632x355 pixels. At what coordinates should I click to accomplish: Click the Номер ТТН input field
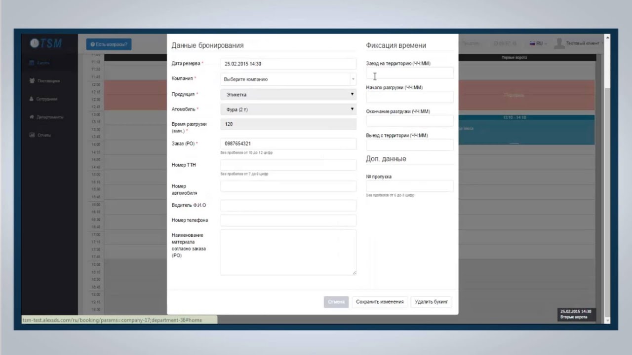[288, 165]
